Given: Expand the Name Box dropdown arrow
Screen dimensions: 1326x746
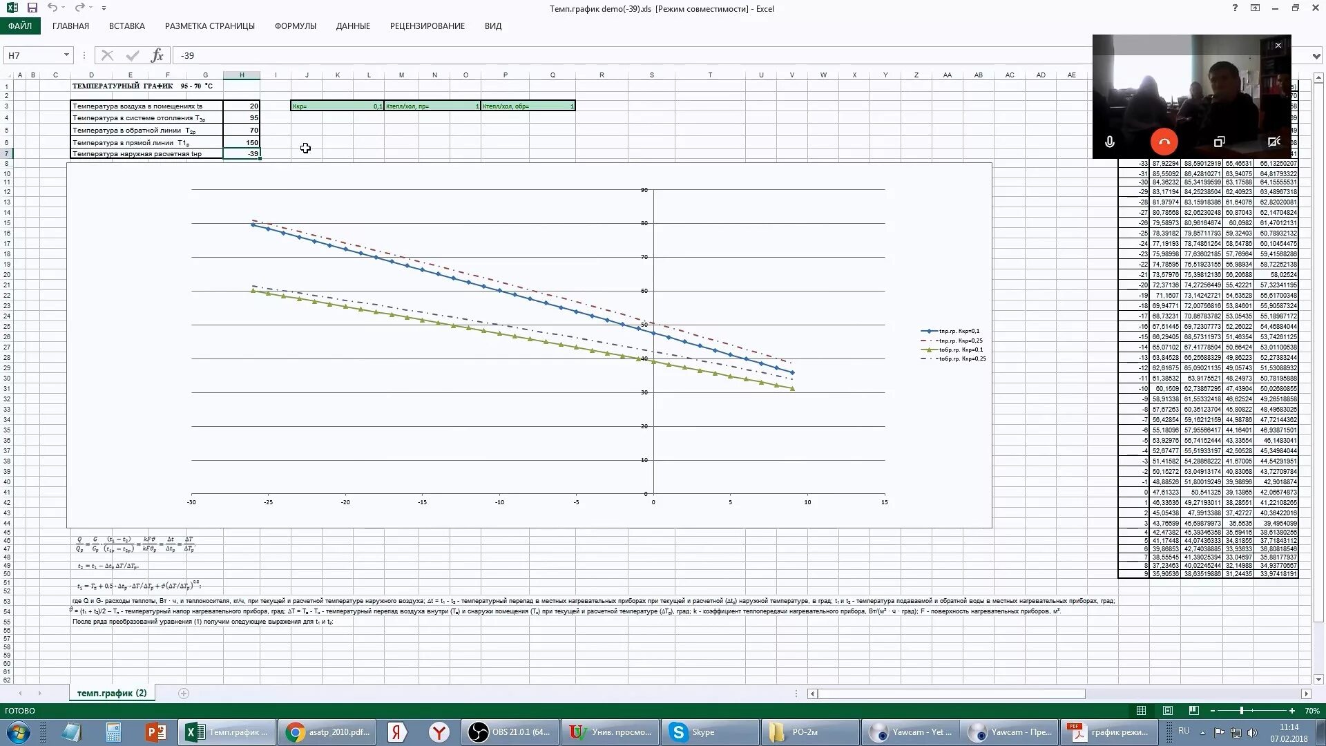Looking at the screenshot, I should [x=66, y=55].
